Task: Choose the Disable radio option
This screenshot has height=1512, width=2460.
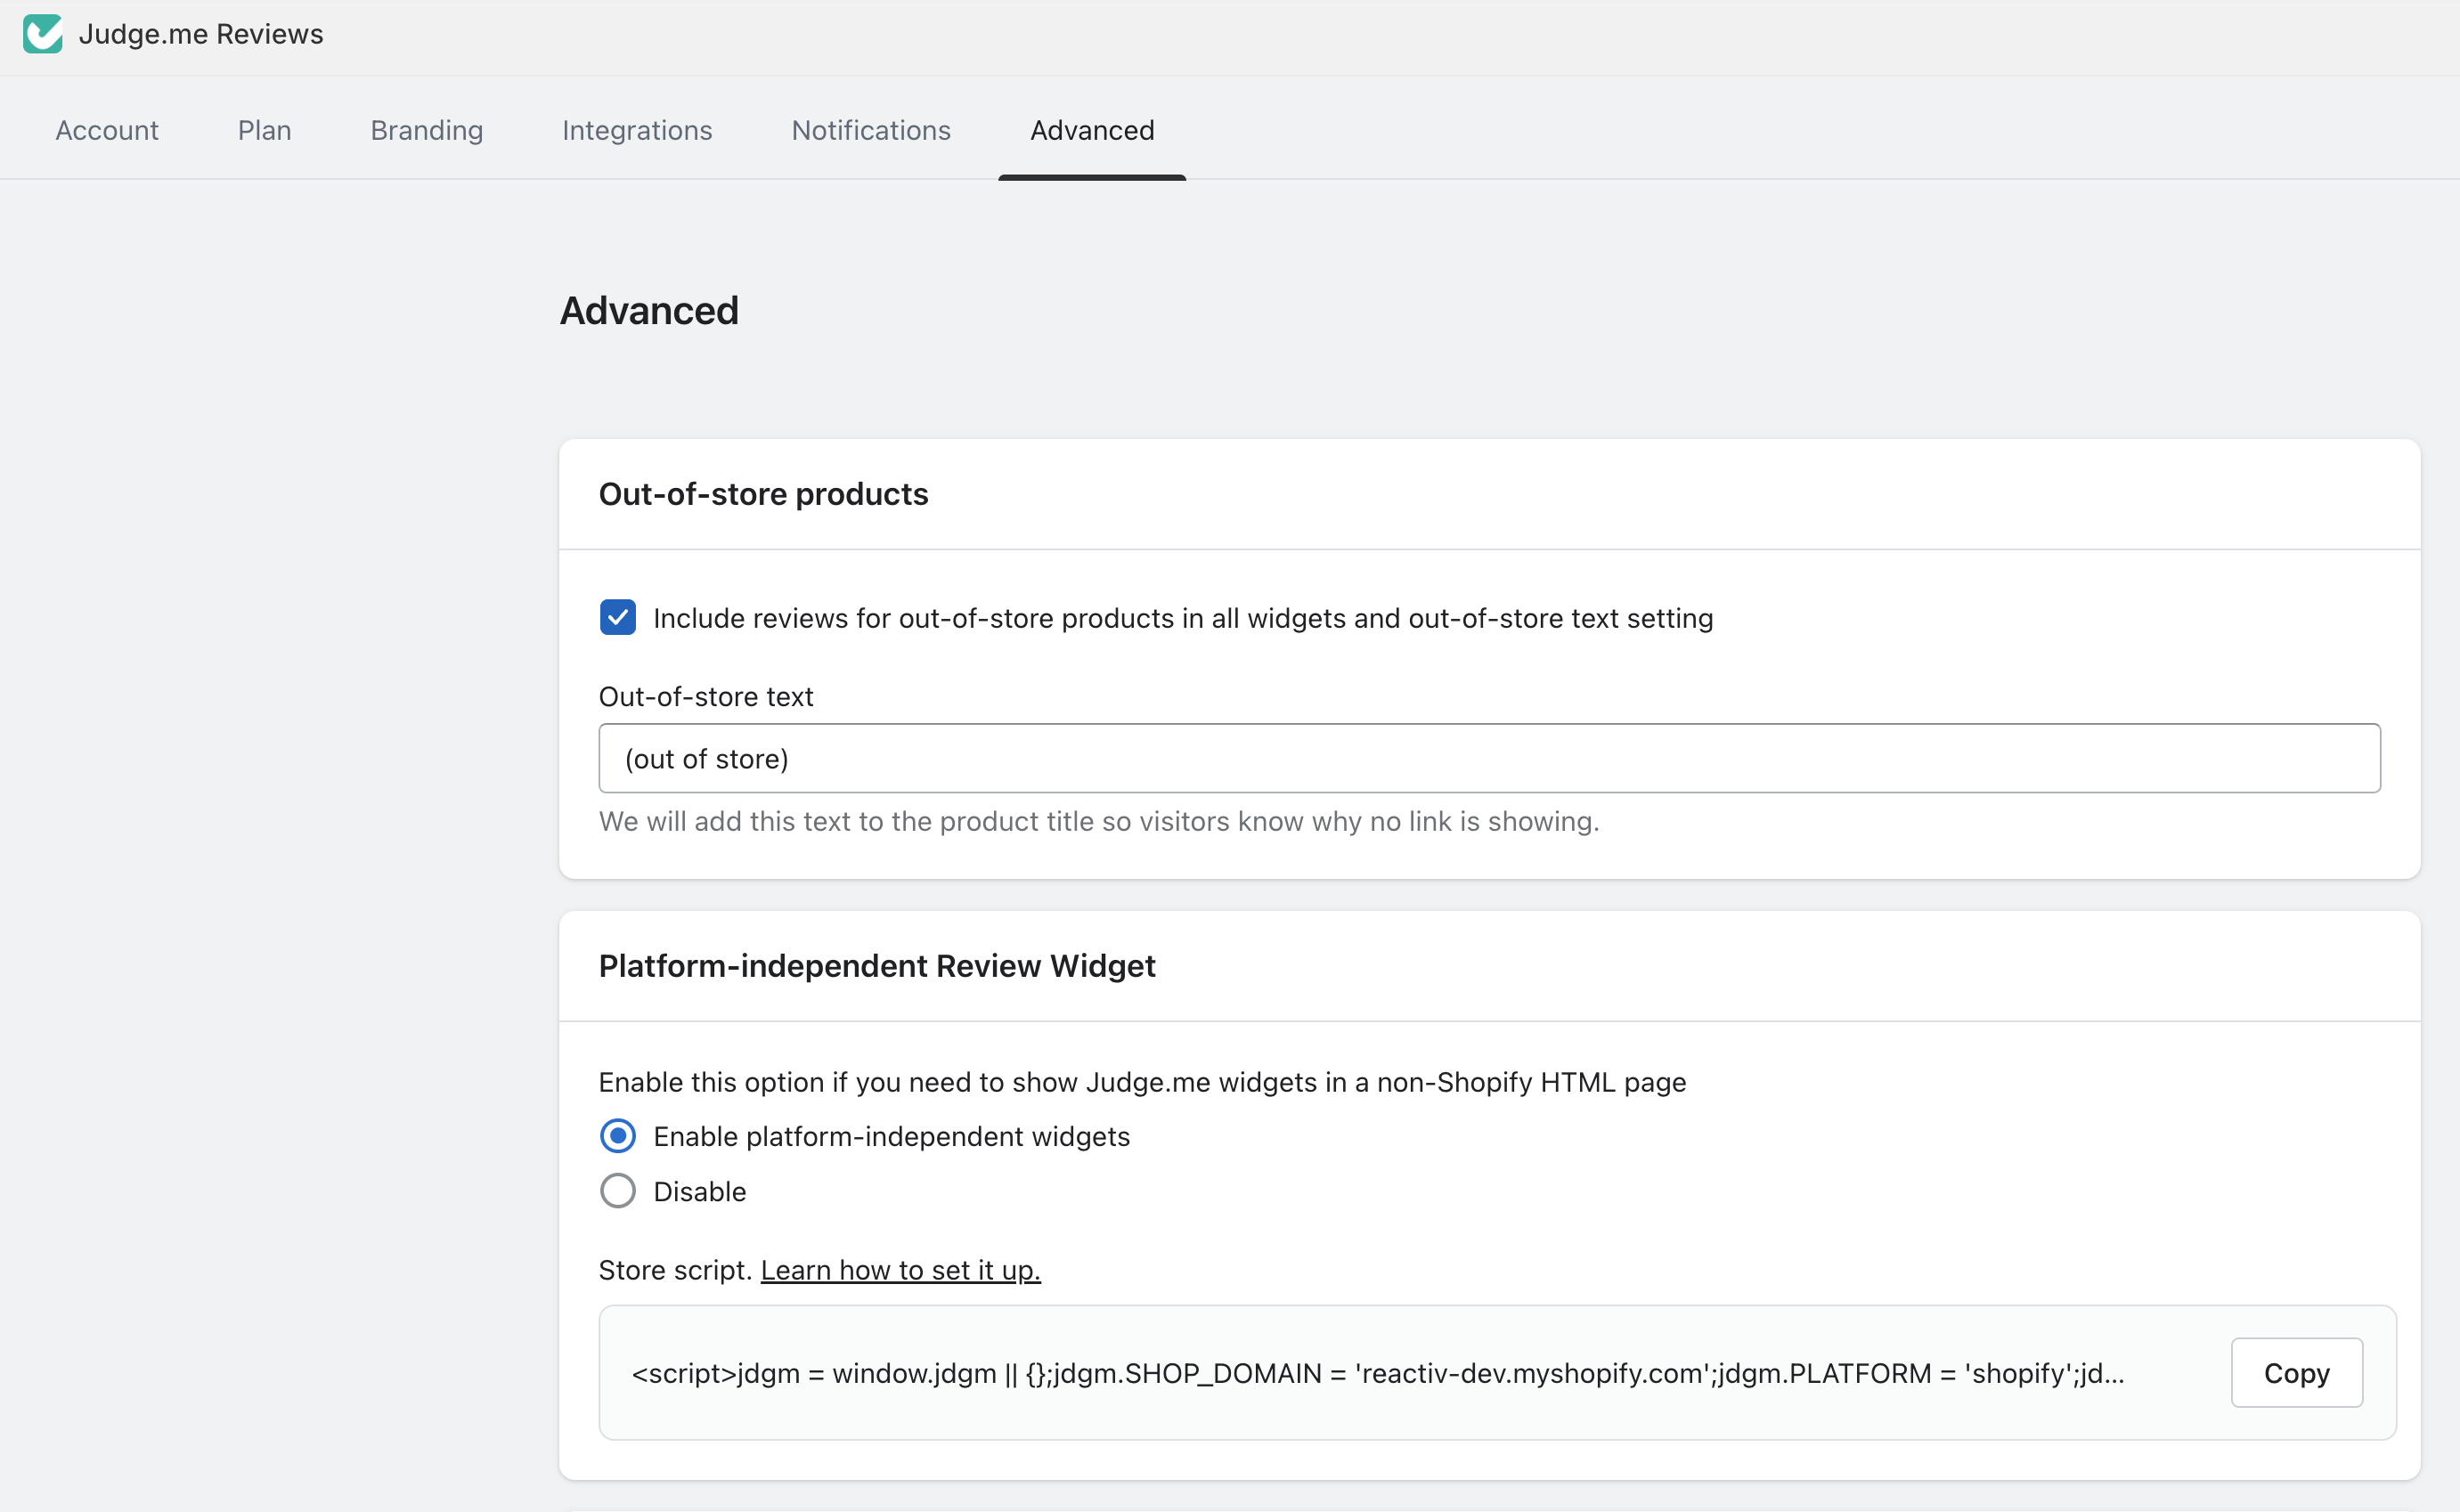Action: tap(617, 1191)
